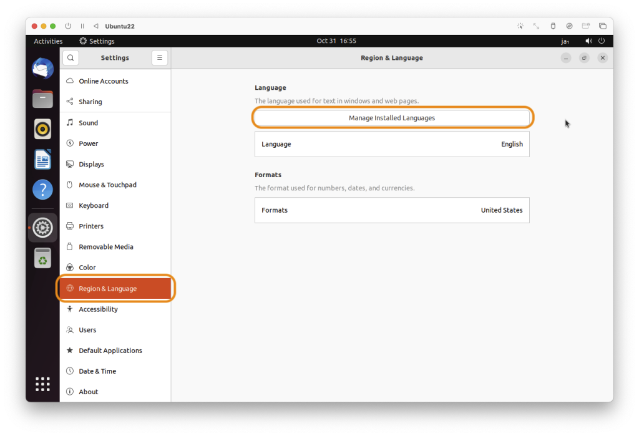The width and height of the screenshot is (639, 436).
Task: Open the Formats row set to United States
Action: click(x=392, y=210)
